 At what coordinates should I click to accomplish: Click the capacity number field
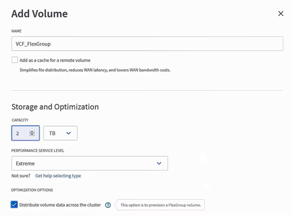(26, 133)
